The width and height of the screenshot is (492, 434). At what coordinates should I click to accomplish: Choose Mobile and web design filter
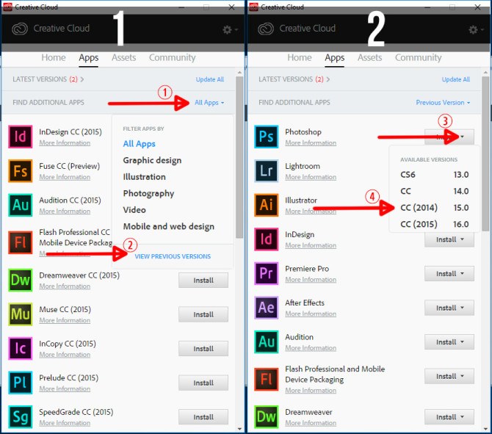tap(168, 226)
